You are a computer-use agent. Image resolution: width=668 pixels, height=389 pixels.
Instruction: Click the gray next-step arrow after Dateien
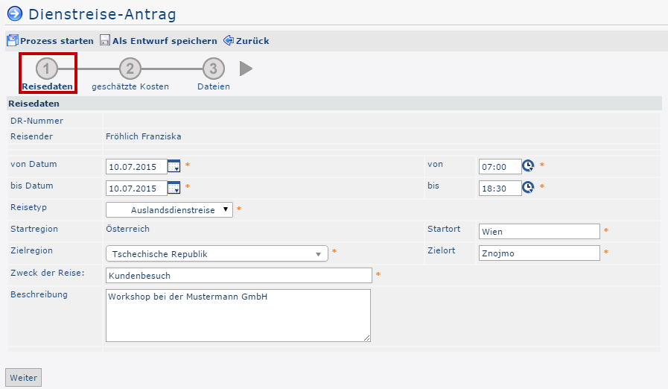click(x=246, y=69)
